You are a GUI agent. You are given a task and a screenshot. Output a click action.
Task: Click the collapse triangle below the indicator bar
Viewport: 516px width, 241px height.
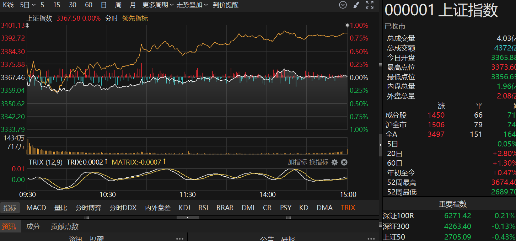[x=188, y=217]
